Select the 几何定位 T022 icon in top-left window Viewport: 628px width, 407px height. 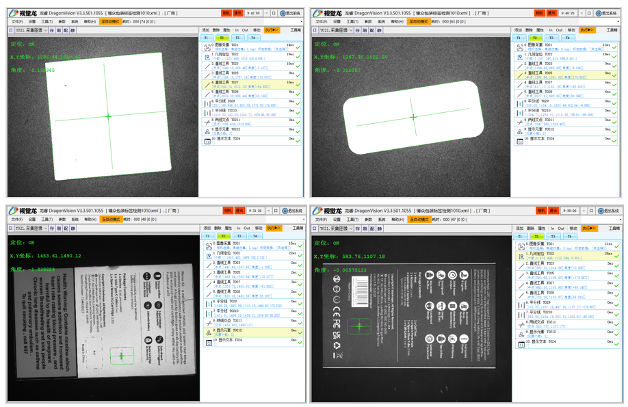point(208,56)
